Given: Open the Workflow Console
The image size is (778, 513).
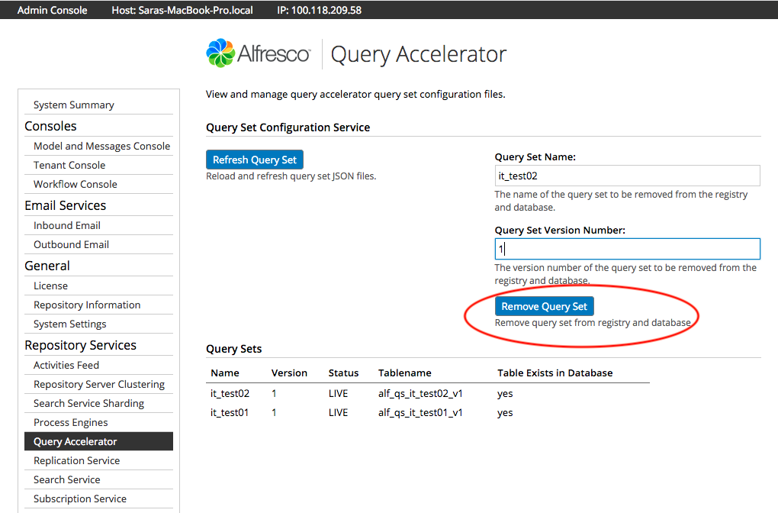Looking at the screenshot, I should [74, 184].
